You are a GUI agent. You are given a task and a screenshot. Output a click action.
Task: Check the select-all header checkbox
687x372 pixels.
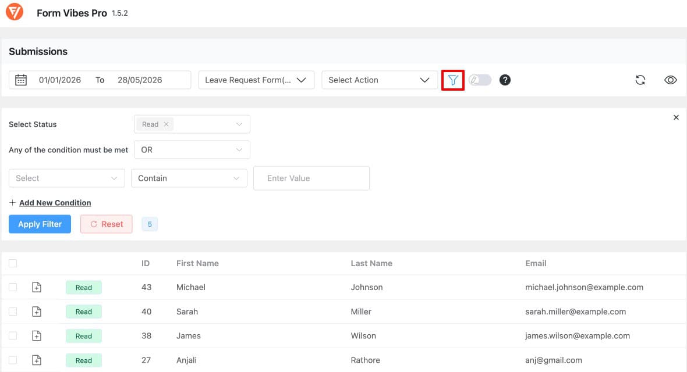[x=13, y=263]
